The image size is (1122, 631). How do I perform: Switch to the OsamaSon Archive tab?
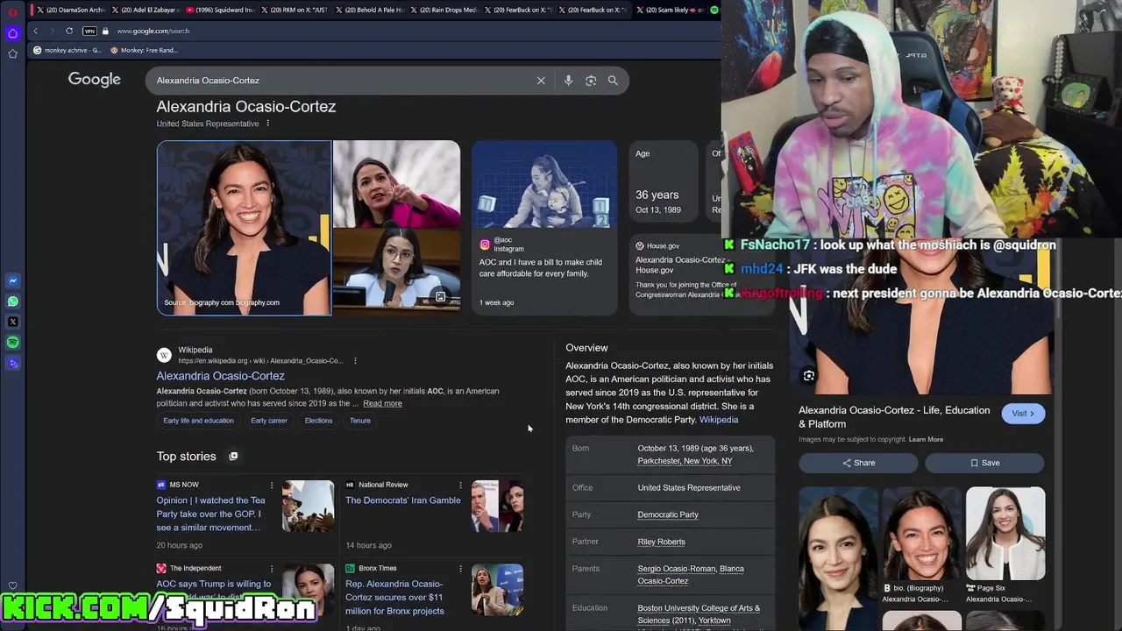pyautogui.click(x=70, y=10)
